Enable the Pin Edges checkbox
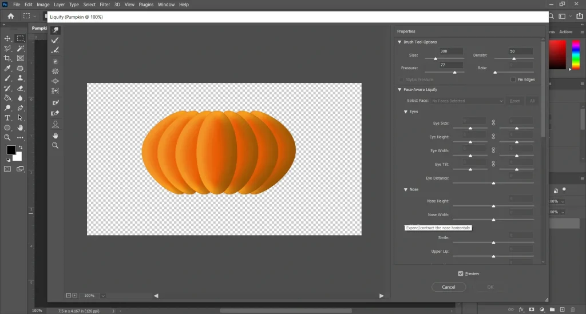 (513, 80)
